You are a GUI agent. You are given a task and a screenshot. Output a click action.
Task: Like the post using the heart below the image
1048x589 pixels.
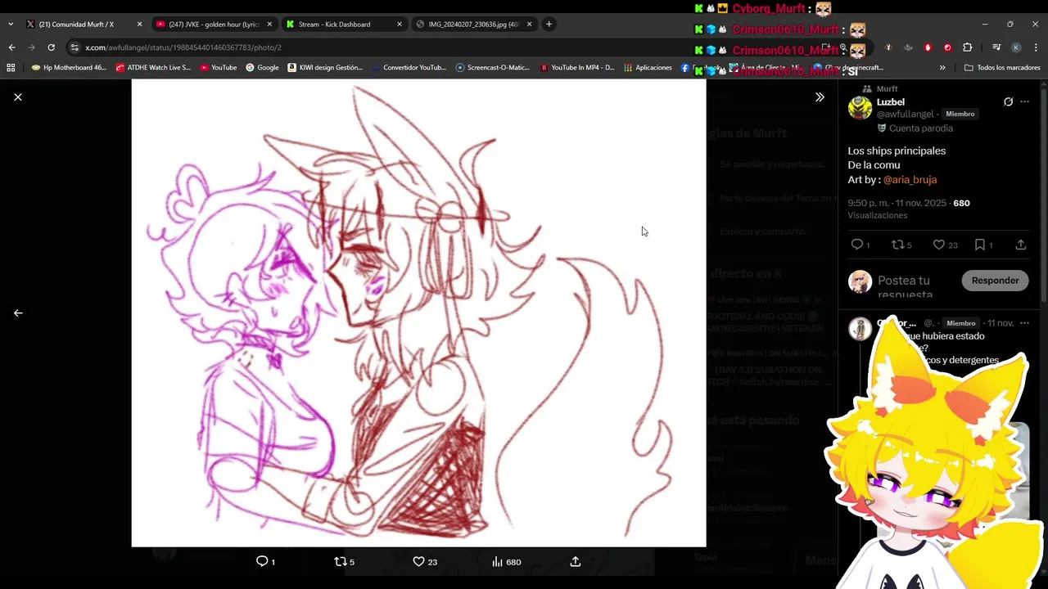point(418,561)
